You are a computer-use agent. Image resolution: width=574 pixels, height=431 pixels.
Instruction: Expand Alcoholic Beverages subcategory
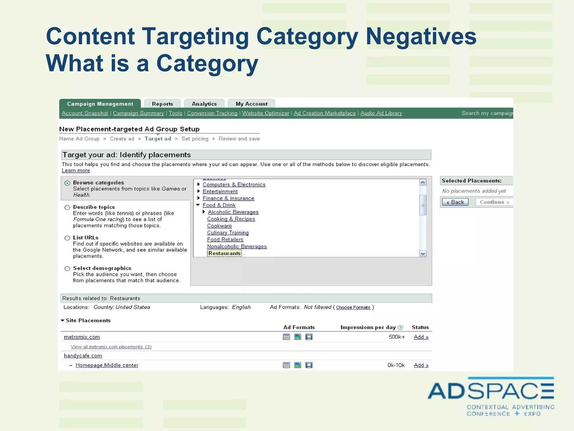point(204,212)
